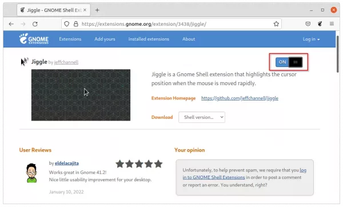Open the Log in dropdown menu

point(311,39)
